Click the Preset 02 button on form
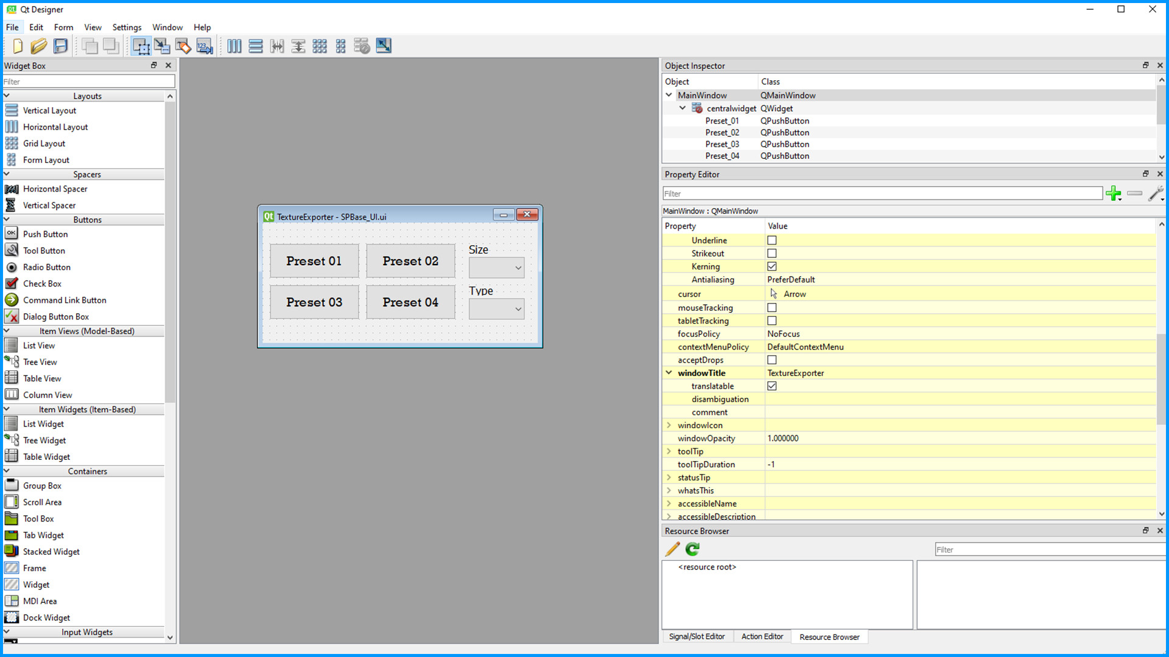Viewport: 1169px width, 657px height. tap(410, 261)
